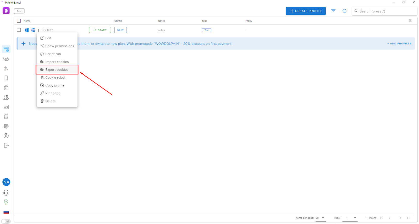Open the browser profiles sidebar section
Screen dimensions: 419x224
[6, 49]
